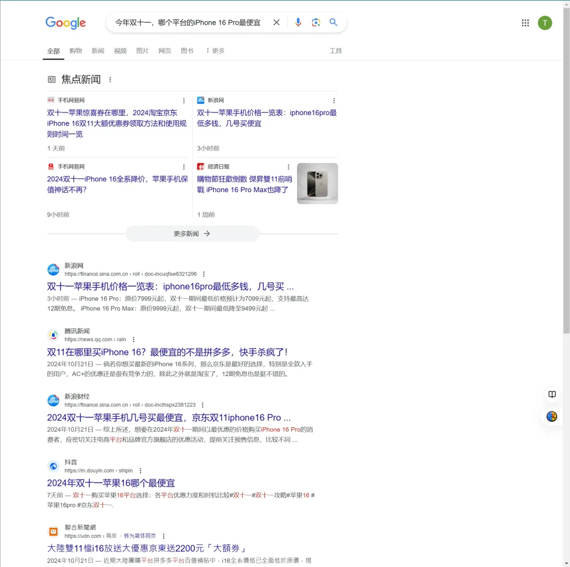The height and width of the screenshot is (567, 570).
Task: Open the 新浪网 search result 双十一苹果手机价格一览表
Action: [170, 287]
